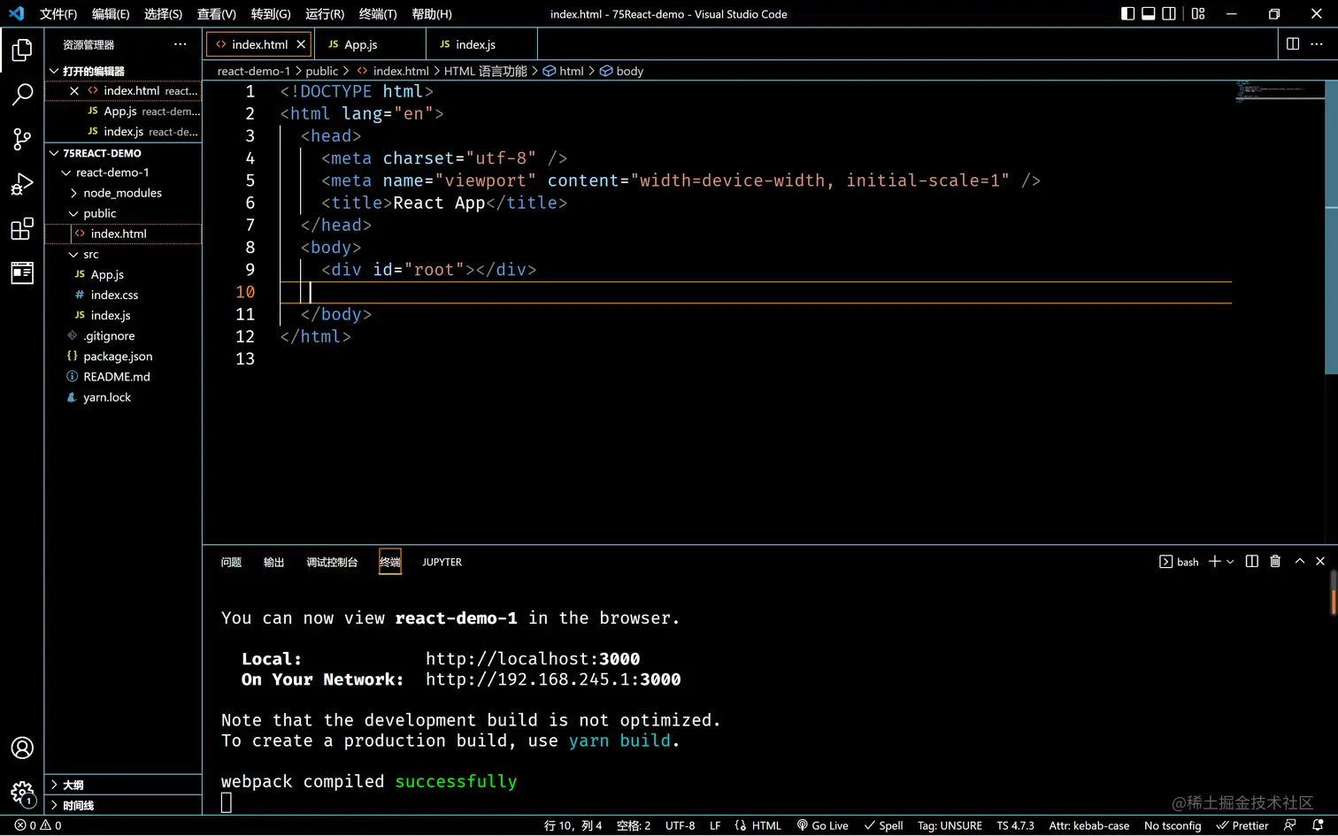
Task: Switch to the App.js editor tab
Action: click(x=360, y=44)
